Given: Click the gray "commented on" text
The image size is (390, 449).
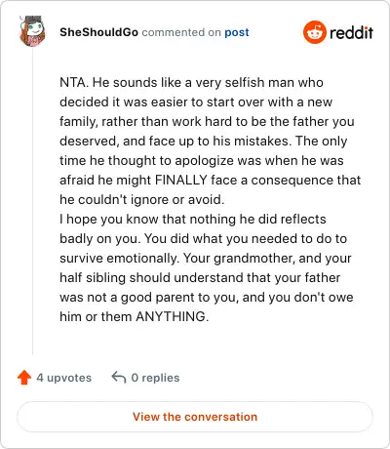Looking at the screenshot, I should (181, 32).
